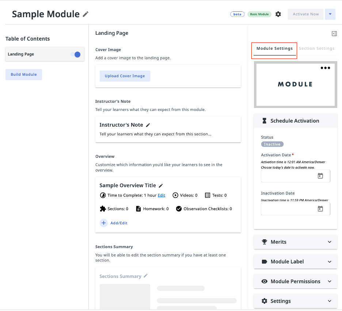Click the Homework document icon
Image resolution: width=342 pixels, height=311 pixels.
click(138, 209)
